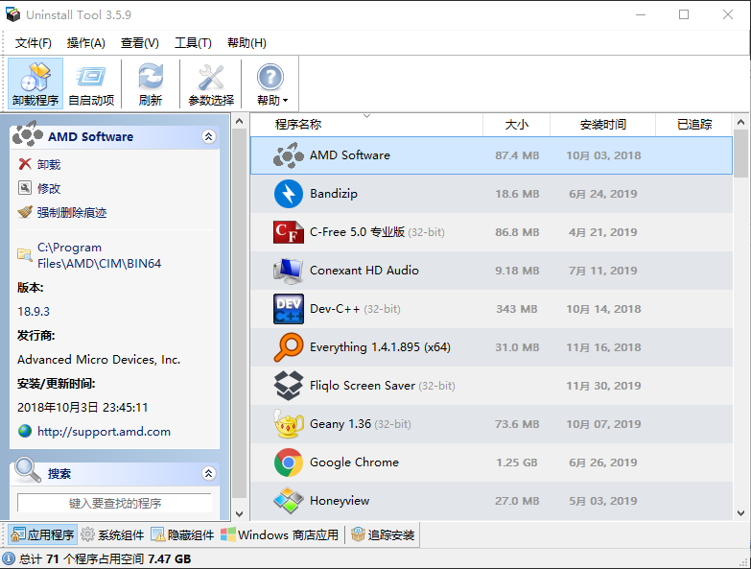Click the 修改 modify icon

coord(25,188)
